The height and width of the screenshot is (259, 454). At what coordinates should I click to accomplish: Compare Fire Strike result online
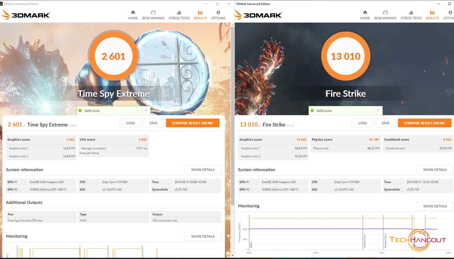424,123
